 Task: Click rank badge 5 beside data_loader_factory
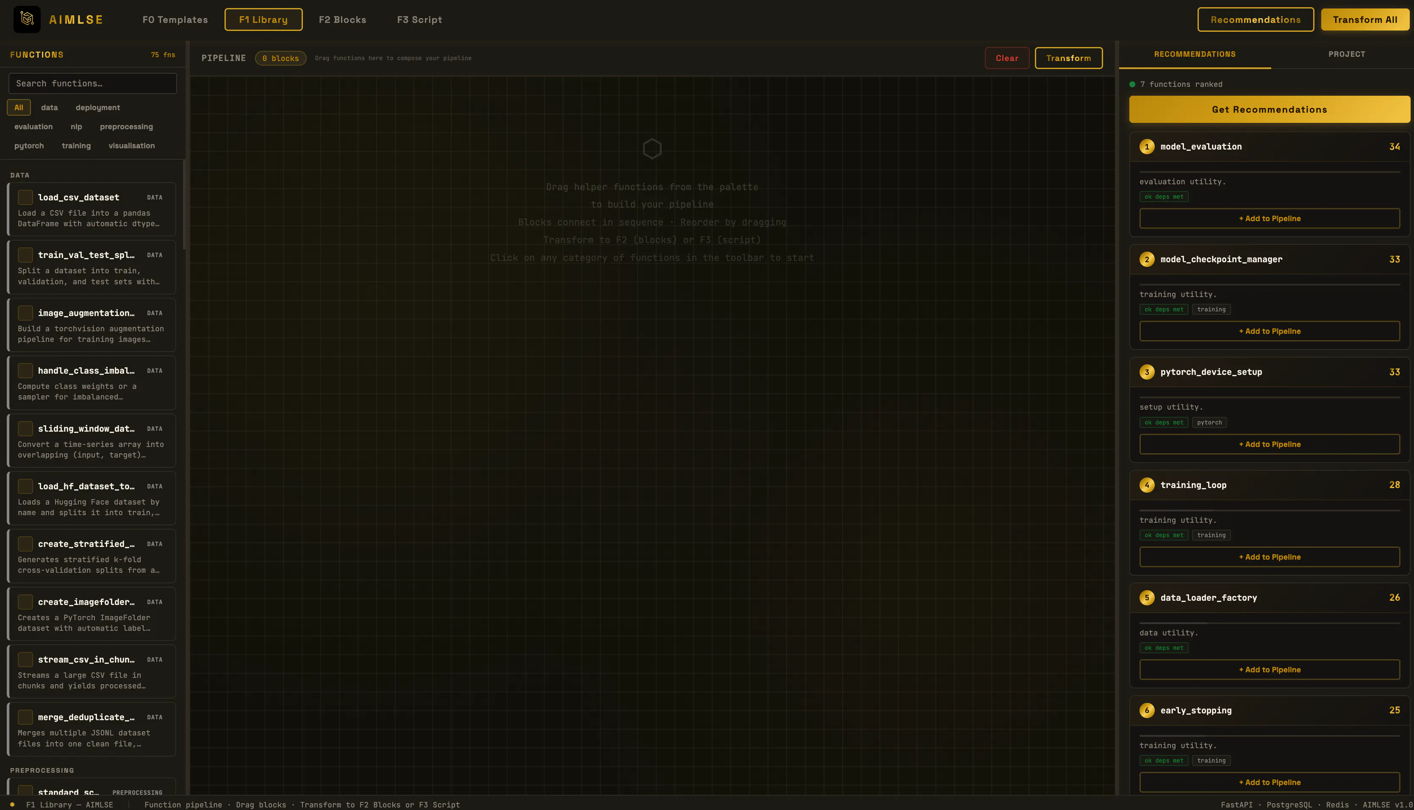1146,597
